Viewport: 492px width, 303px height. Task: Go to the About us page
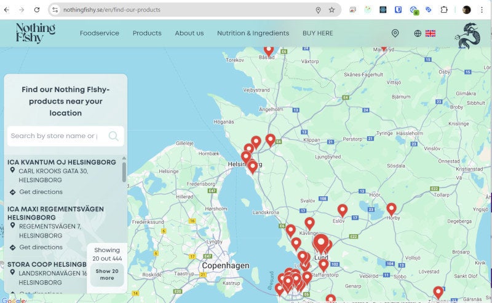tap(189, 33)
